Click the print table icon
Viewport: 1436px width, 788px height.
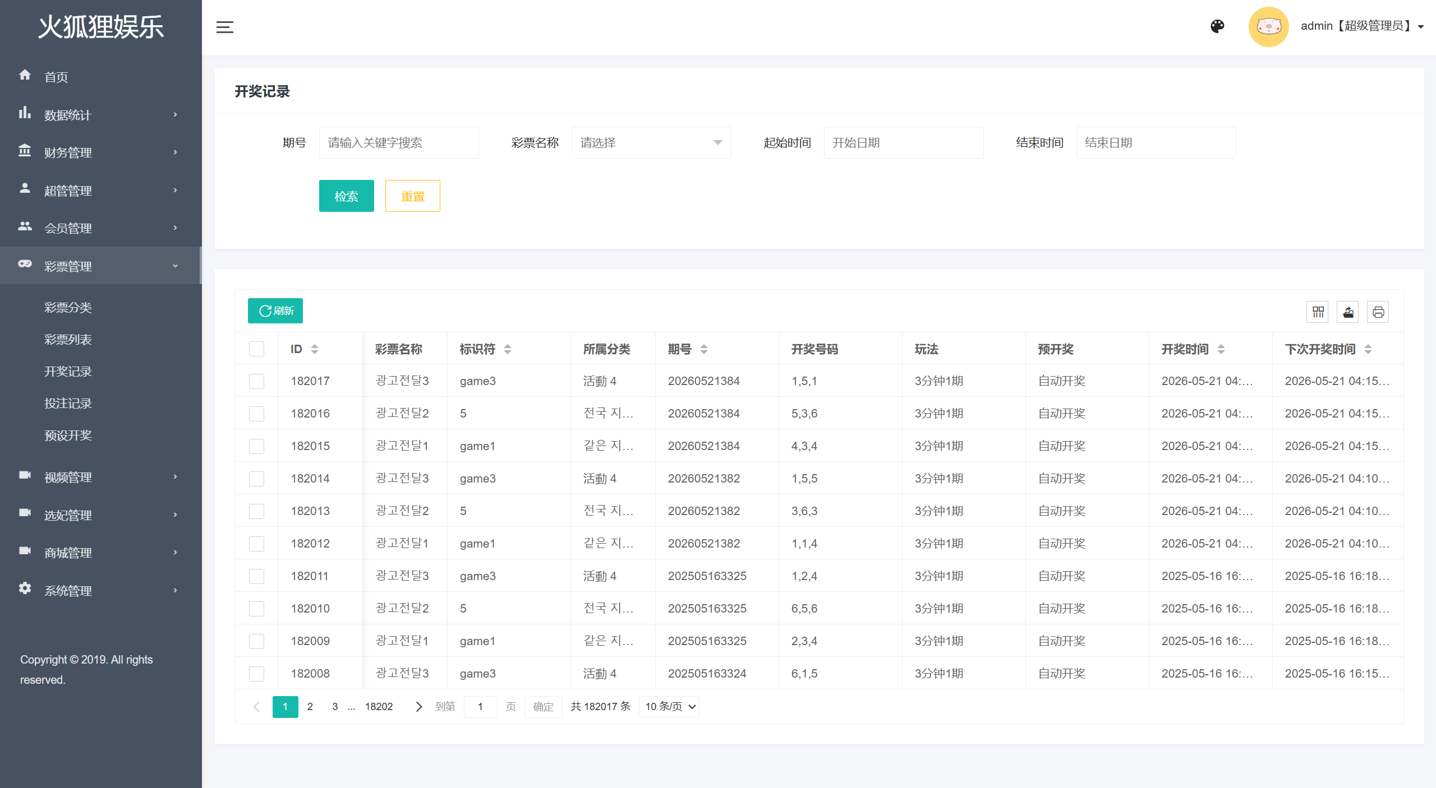click(x=1378, y=312)
